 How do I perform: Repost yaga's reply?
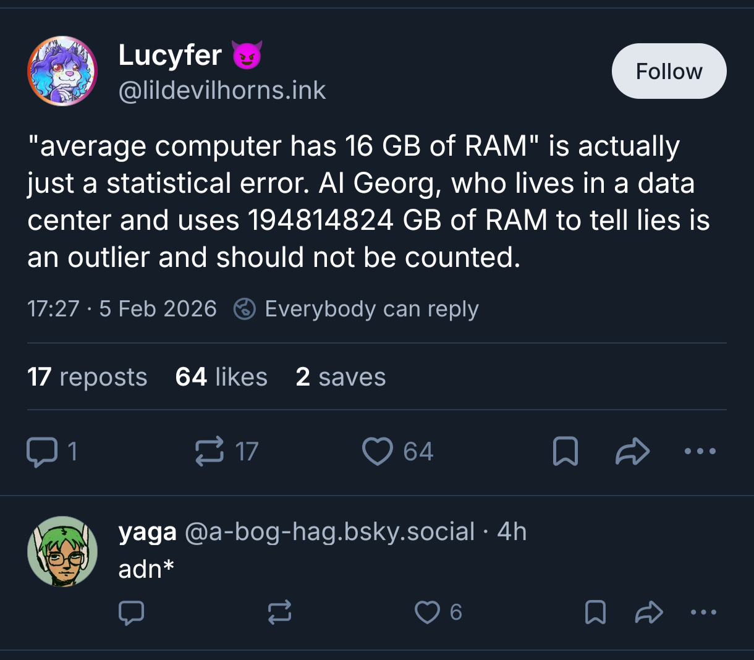[279, 612]
